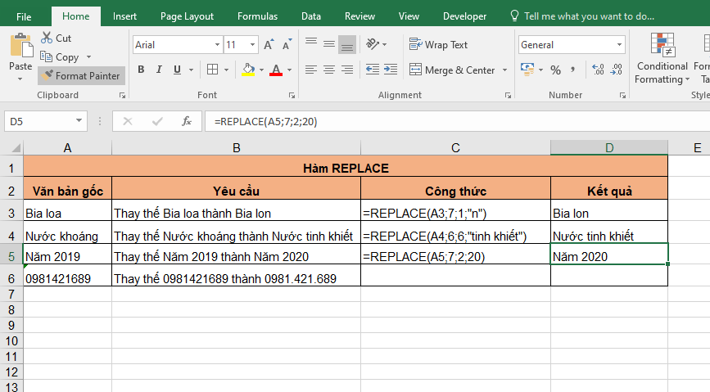Viewport: 710px width, 392px height.
Task: Activate the Format Painter tool
Action: tap(81, 75)
